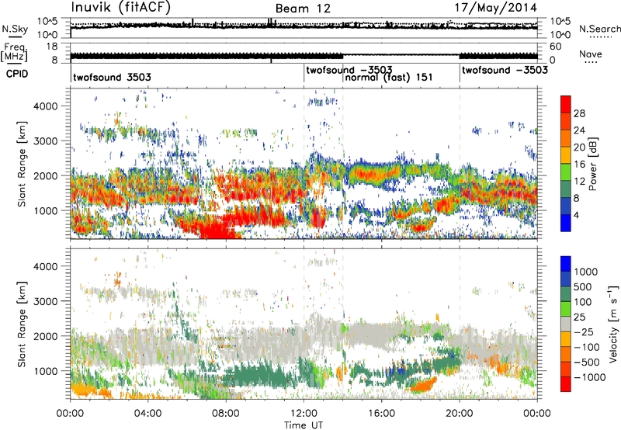Click the 'twofsound 3503' CPID label
The width and height of the screenshot is (621, 430).
[112, 77]
